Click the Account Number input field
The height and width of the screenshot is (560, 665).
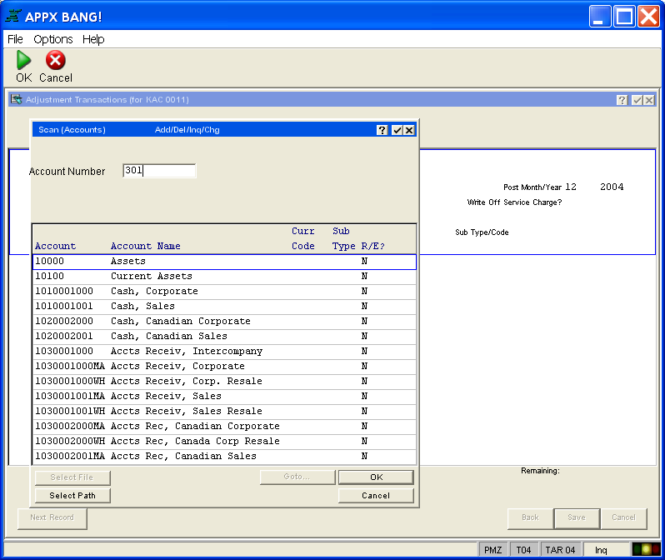click(x=158, y=171)
